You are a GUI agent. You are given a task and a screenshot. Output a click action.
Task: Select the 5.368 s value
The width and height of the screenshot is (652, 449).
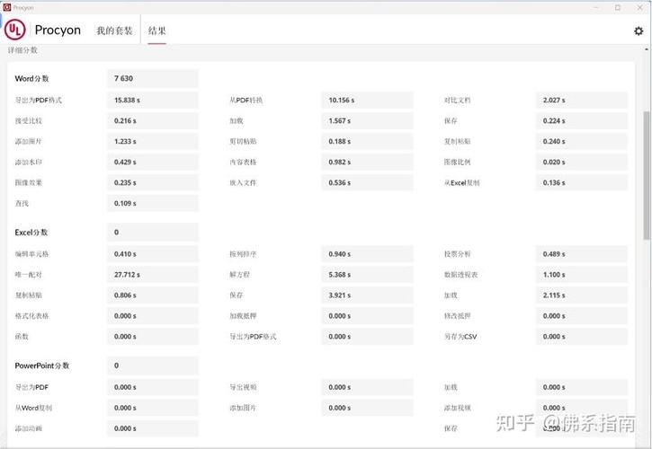coord(367,275)
